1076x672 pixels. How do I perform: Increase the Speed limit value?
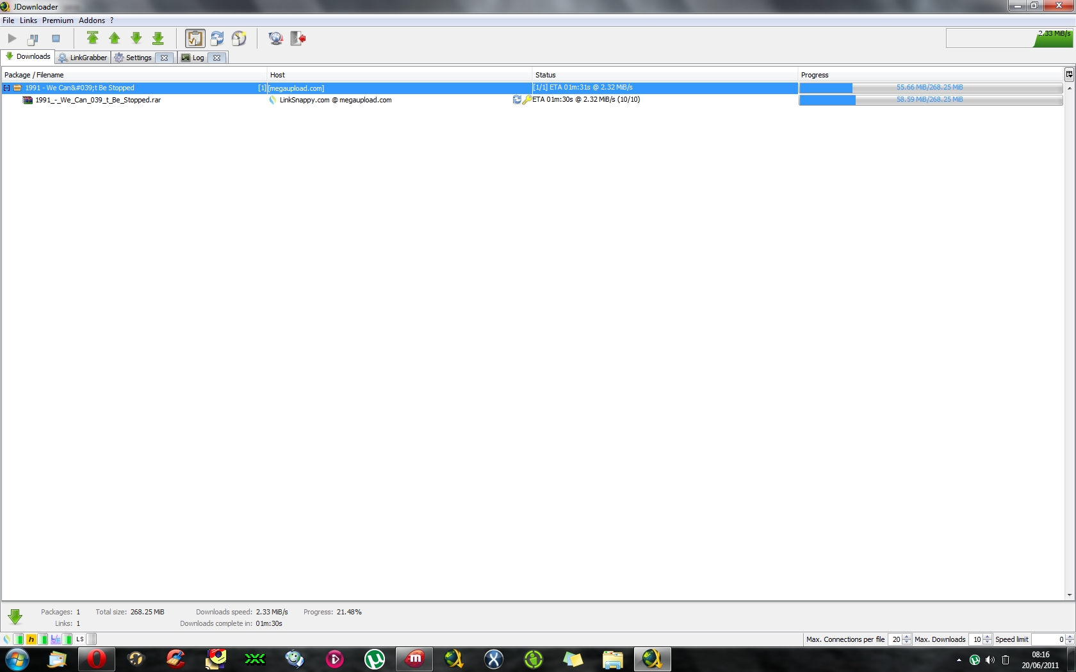(1070, 637)
